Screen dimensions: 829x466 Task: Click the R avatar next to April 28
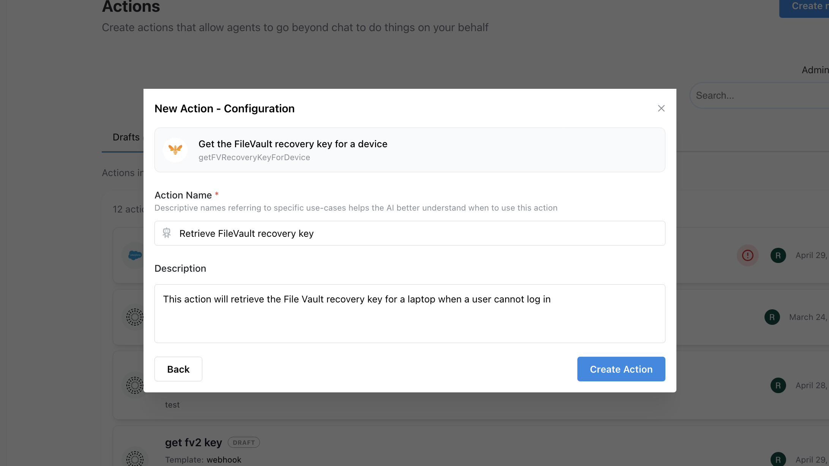(x=778, y=386)
